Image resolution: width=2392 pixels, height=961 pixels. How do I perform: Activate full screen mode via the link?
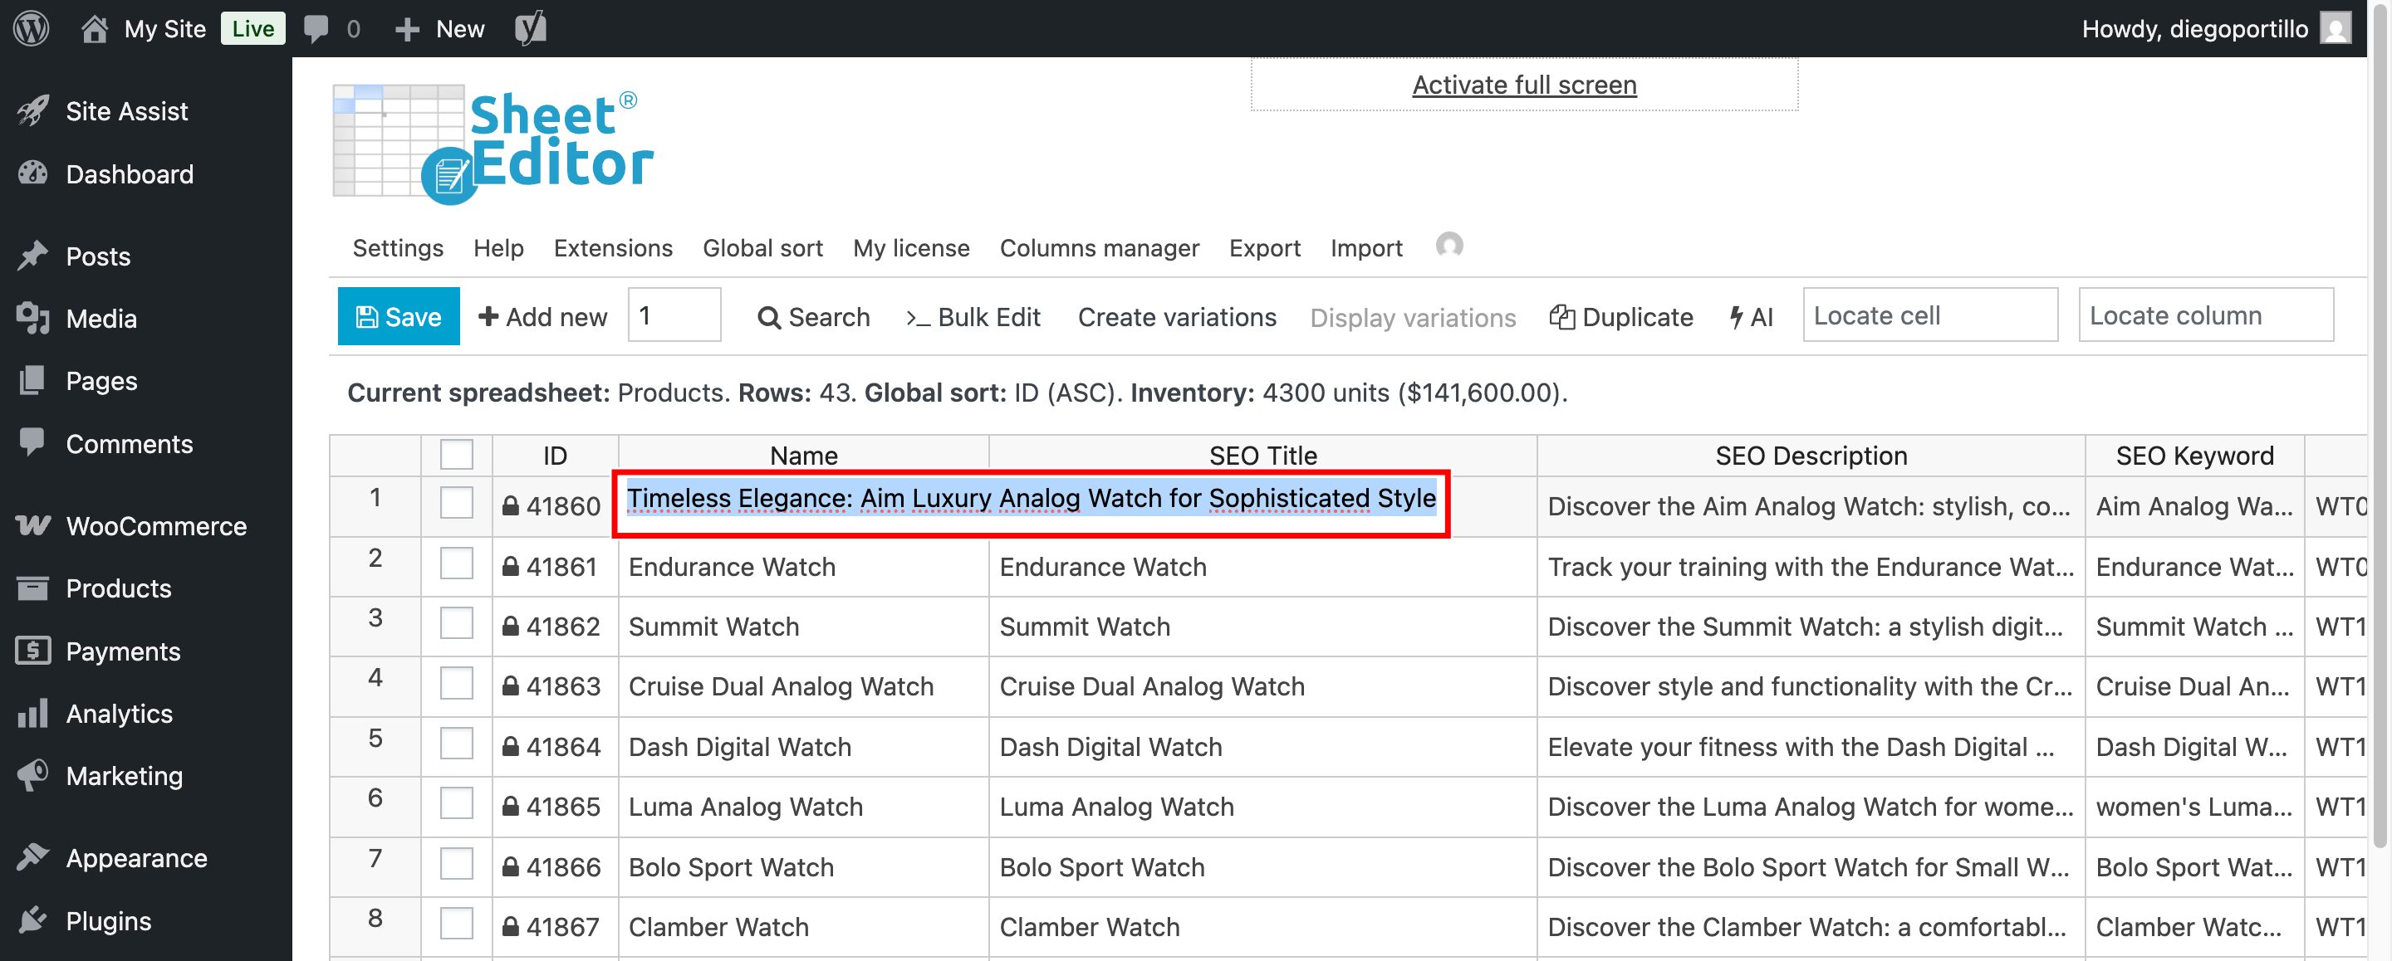point(1524,84)
